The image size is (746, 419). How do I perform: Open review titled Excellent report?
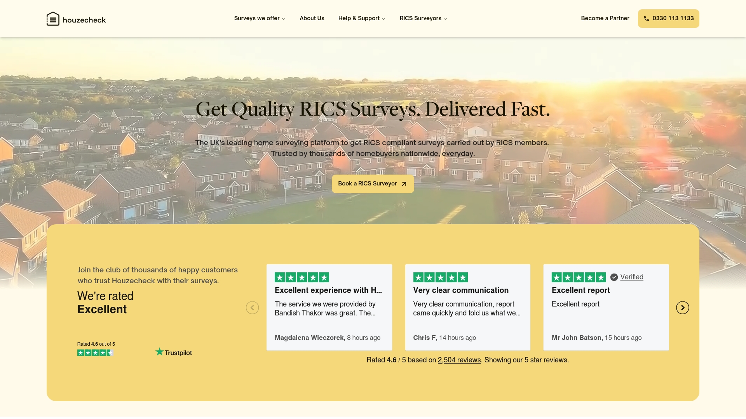[x=581, y=290]
